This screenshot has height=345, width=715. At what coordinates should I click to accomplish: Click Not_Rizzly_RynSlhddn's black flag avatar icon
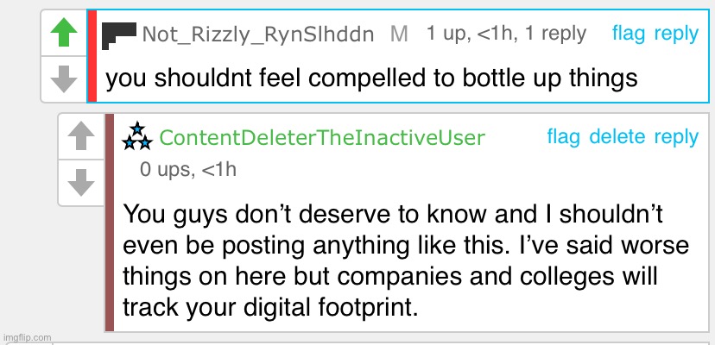[119, 35]
